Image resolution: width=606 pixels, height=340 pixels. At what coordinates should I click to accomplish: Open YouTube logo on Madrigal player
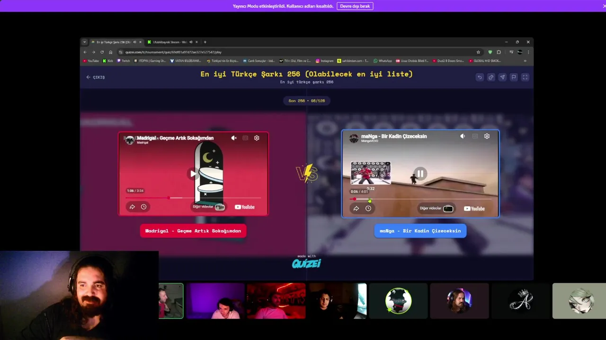tap(245, 207)
